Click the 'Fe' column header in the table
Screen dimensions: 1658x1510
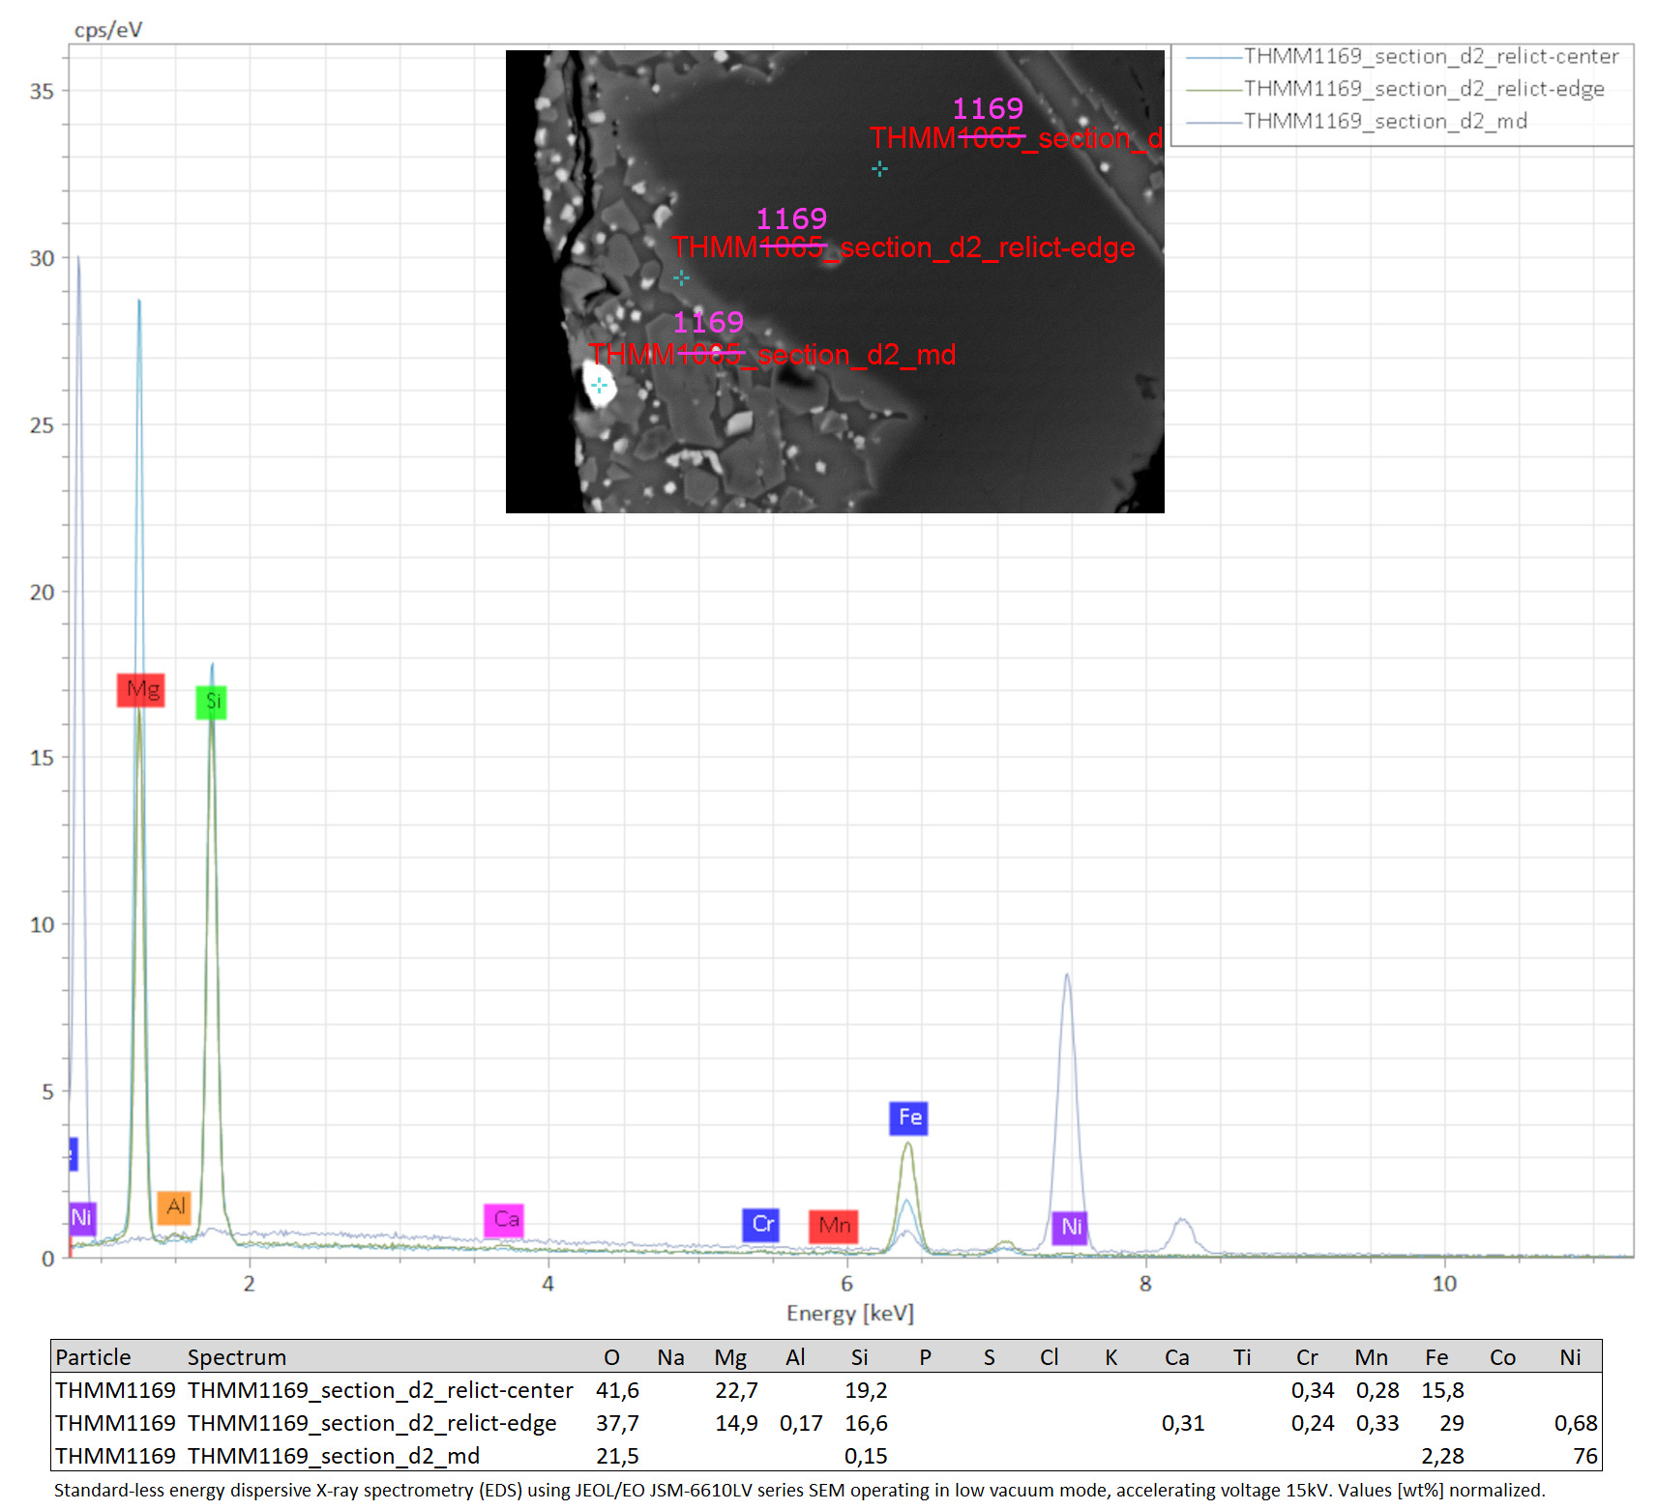pos(1436,1357)
